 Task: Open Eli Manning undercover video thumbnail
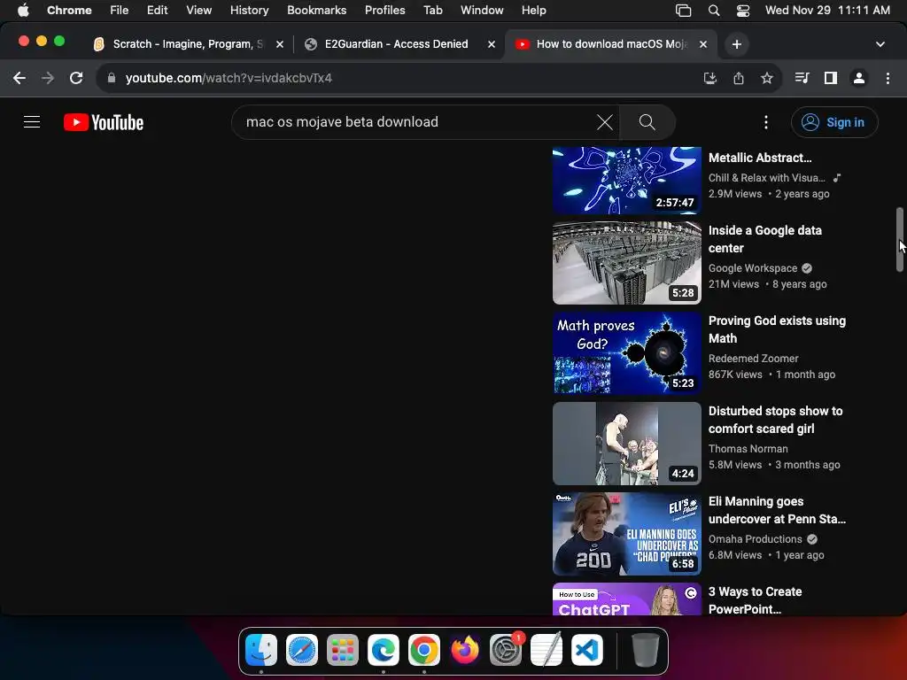click(x=626, y=533)
